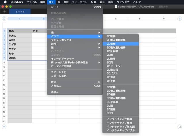Choose イメージギャラリー menu item
The height and width of the screenshot is (136, 184).
(75, 59)
